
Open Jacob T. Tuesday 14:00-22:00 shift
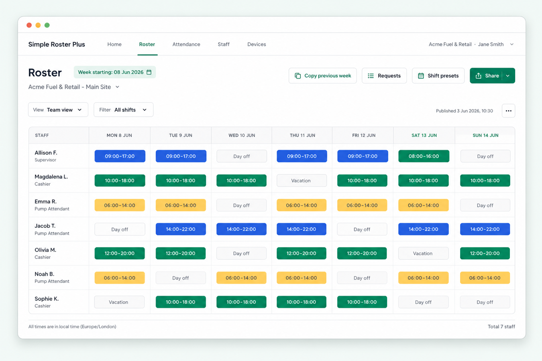tap(181, 229)
